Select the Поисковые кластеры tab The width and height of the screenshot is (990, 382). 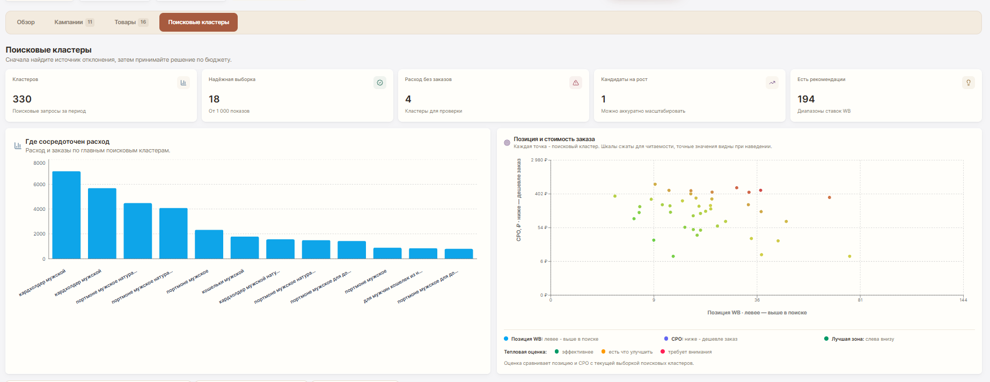[x=199, y=22]
